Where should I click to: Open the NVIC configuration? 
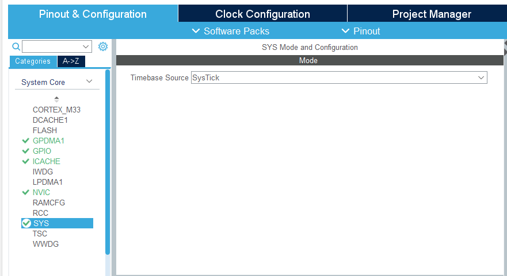point(41,192)
